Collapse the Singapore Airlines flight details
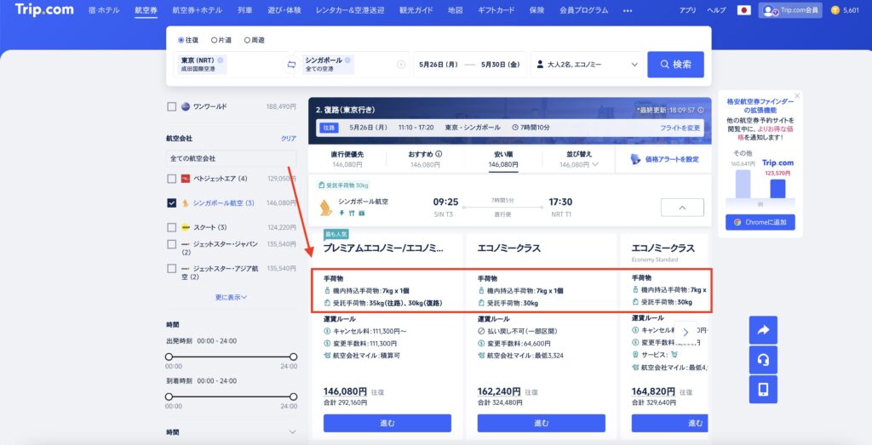This screenshot has width=872, height=445. click(682, 208)
